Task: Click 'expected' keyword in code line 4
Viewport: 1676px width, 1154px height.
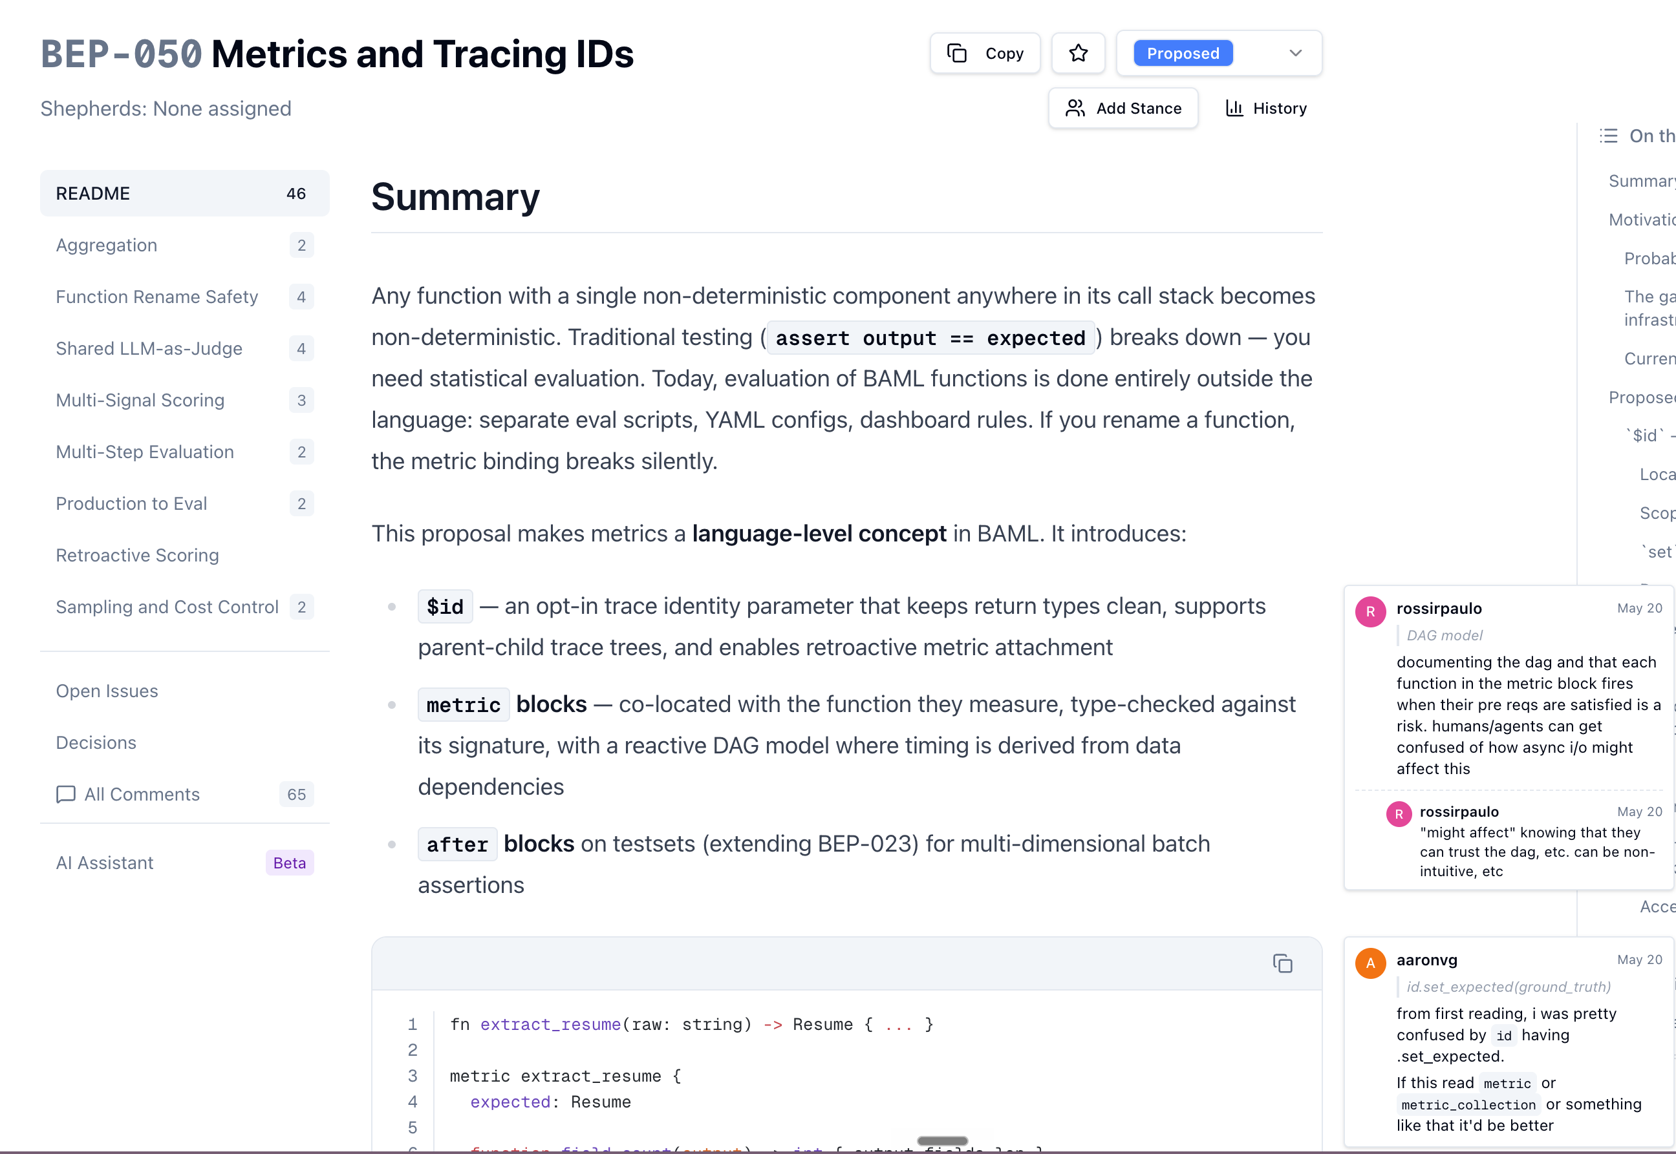Action: click(x=510, y=1102)
